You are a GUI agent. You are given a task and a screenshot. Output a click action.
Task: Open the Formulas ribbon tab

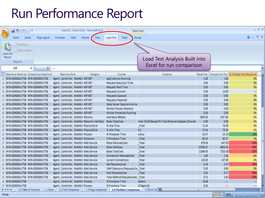(x=60, y=38)
